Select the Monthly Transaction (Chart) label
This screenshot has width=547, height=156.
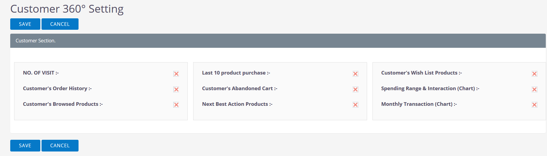419,104
